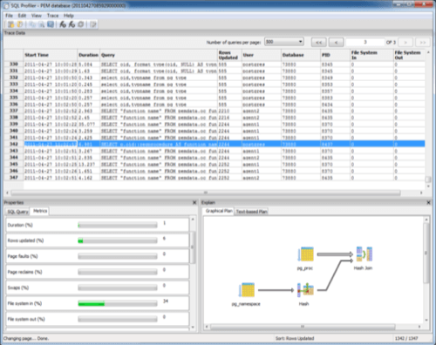Click the Rows updated (%) progress bar
Screen dimensions: 436x345
tap(118, 240)
